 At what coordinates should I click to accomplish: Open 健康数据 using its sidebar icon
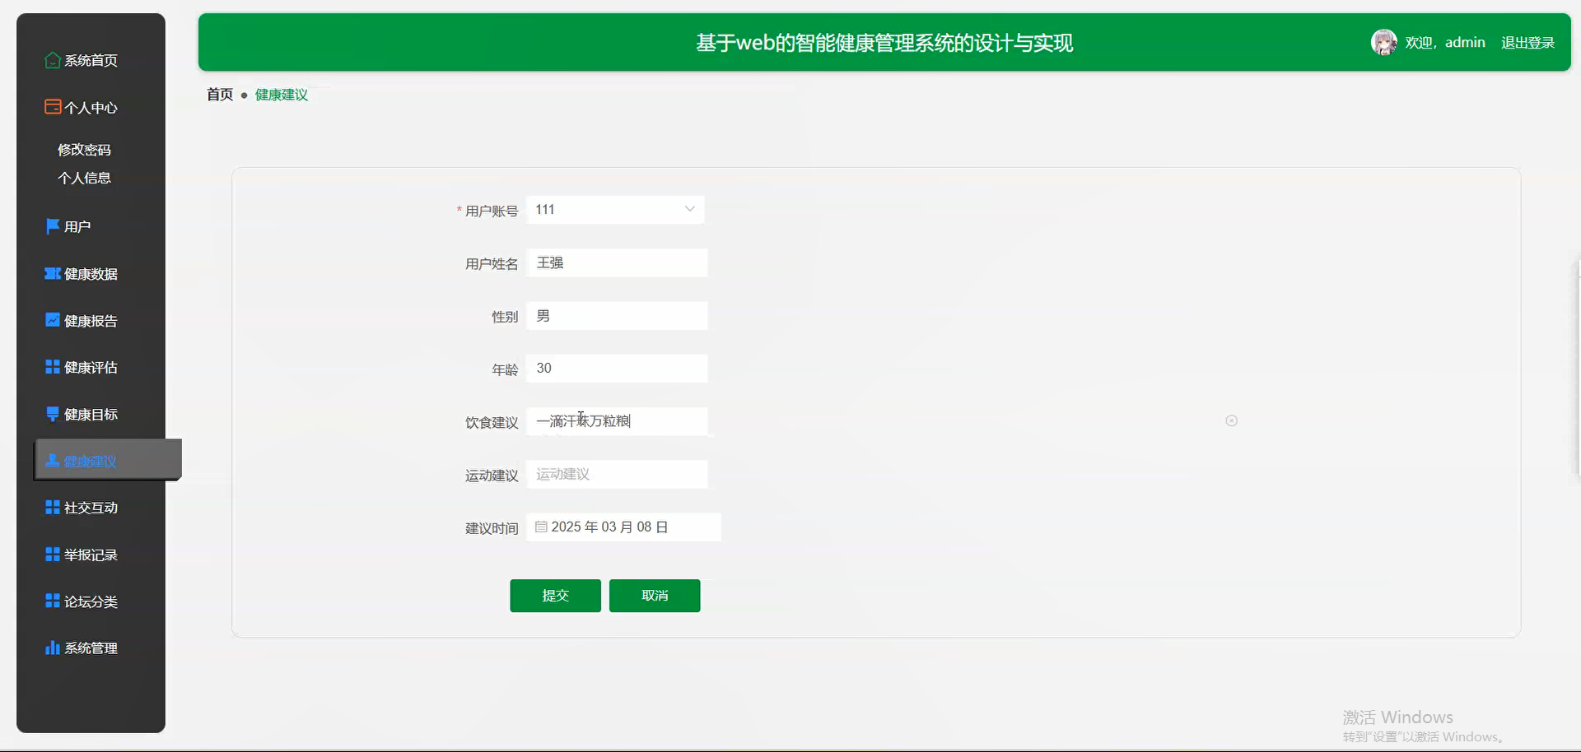(51, 273)
